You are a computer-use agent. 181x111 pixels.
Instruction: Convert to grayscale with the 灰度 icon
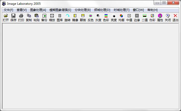pos(98,16)
